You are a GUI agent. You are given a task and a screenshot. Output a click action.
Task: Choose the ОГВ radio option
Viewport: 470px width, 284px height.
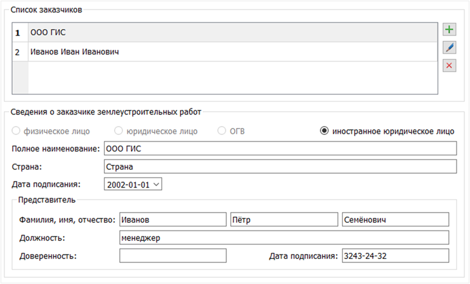coord(222,131)
